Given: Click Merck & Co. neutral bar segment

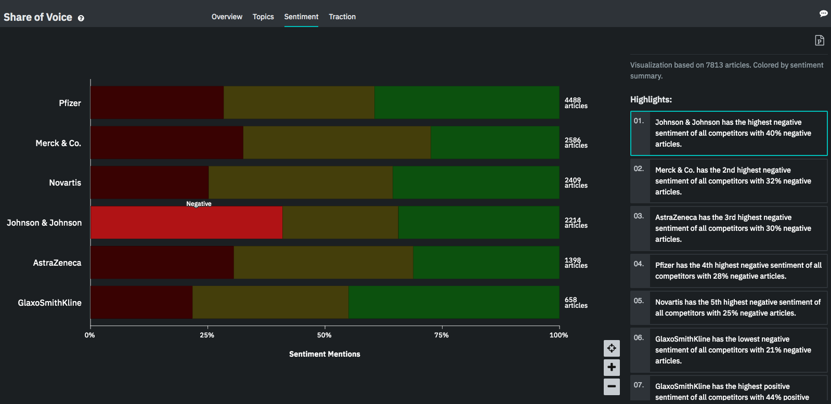Looking at the screenshot, I should [x=337, y=142].
